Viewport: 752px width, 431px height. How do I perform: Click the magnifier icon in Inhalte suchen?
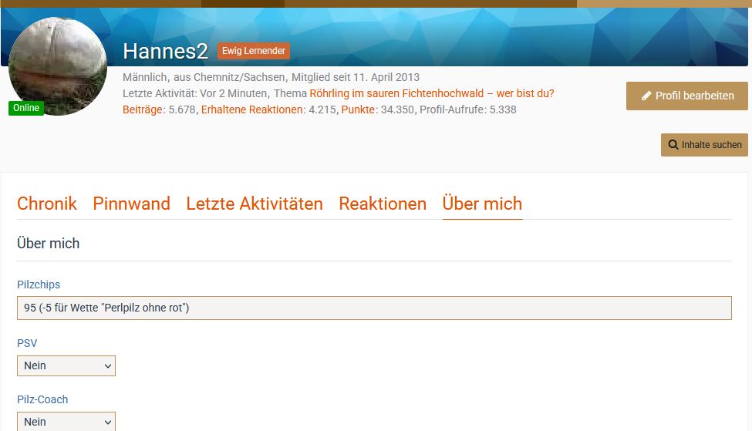pyautogui.click(x=673, y=145)
